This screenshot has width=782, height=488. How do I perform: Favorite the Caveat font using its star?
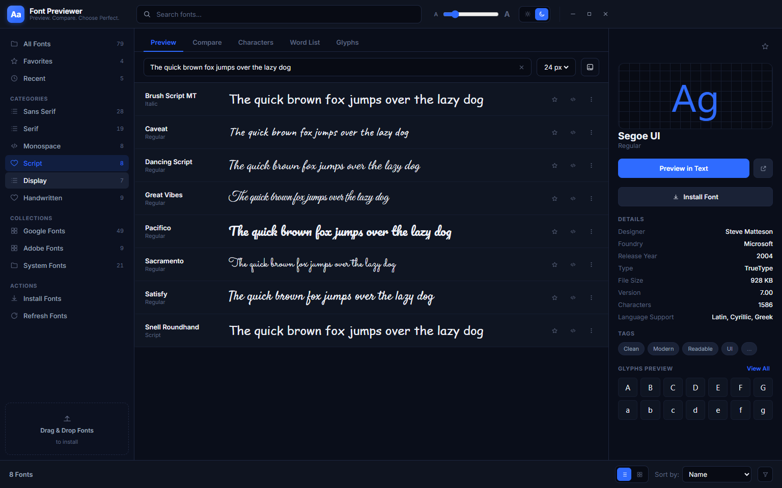[x=554, y=133]
